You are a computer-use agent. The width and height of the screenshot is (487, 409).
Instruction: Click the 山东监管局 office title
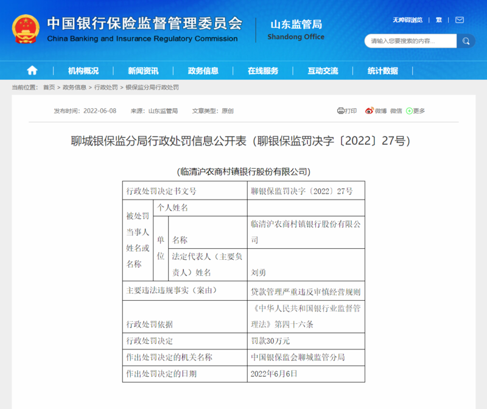point(296,24)
